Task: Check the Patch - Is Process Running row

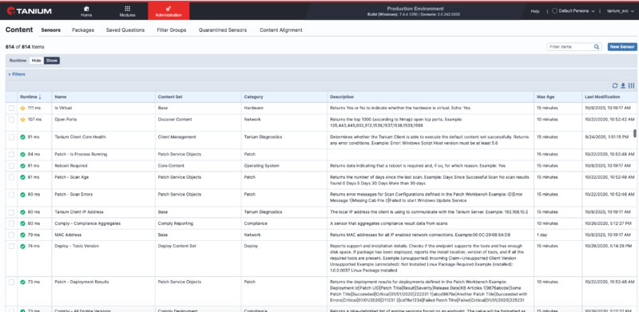Action: (x=11, y=154)
